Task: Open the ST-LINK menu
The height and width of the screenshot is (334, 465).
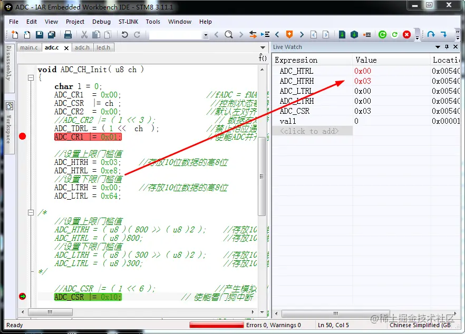Action: (x=129, y=22)
